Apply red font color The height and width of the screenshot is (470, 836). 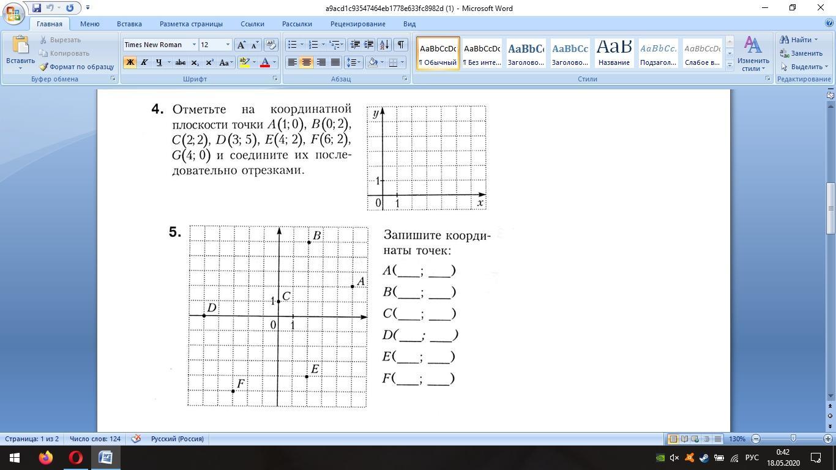point(265,62)
